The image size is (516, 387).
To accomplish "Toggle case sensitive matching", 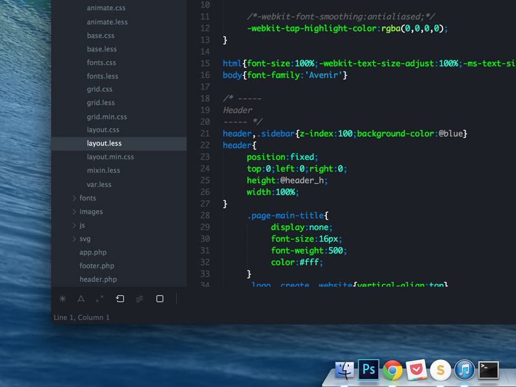I will (x=81, y=299).
